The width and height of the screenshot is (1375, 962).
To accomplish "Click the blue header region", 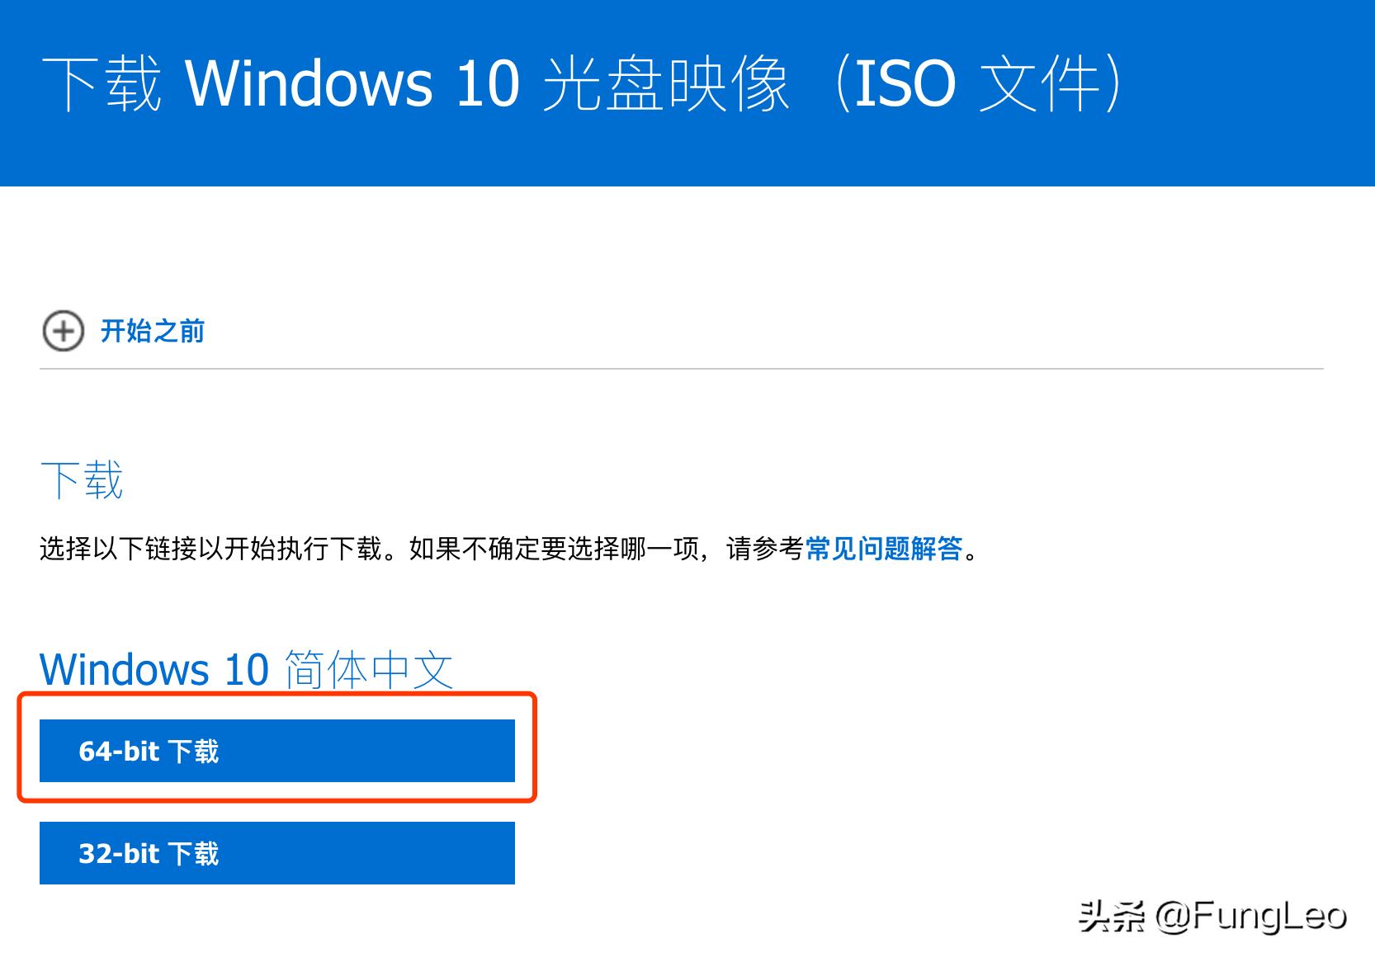I will (687, 92).
